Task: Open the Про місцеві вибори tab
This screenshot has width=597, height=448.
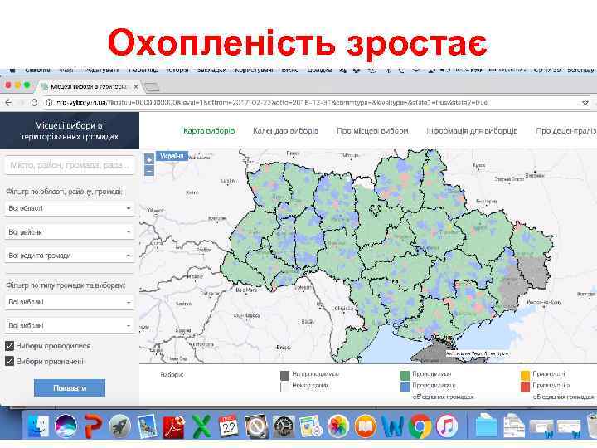Action: pos(372,131)
